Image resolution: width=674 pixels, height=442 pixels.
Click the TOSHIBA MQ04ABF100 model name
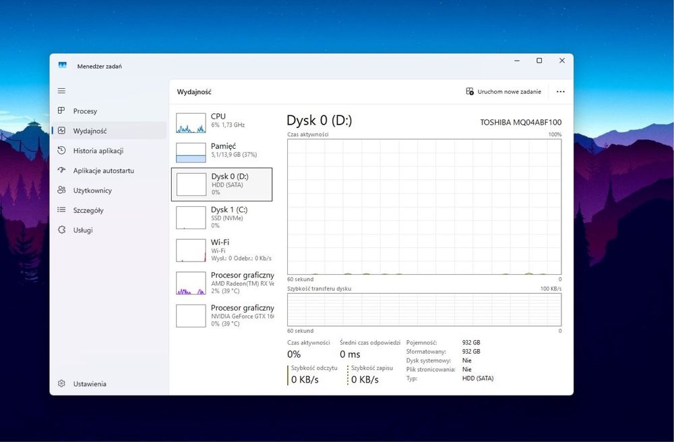click(520, 123)
